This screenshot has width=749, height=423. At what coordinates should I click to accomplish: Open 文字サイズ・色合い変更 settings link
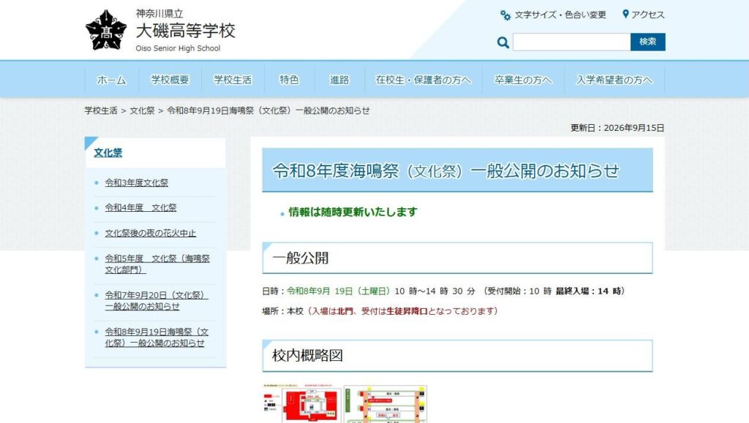point(560,15)
